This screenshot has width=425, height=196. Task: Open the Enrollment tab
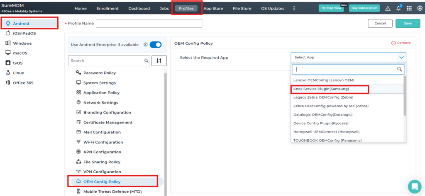click(107, 8)
